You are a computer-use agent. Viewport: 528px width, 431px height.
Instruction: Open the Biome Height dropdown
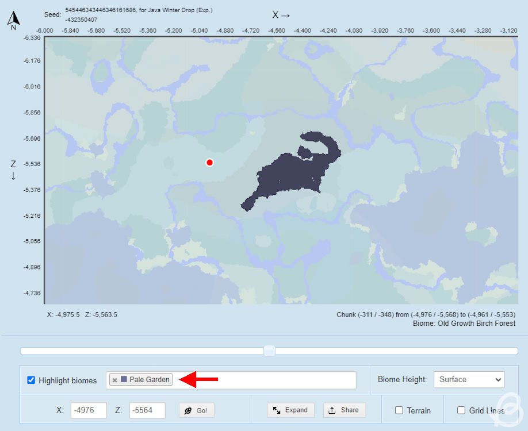[469, 379]
